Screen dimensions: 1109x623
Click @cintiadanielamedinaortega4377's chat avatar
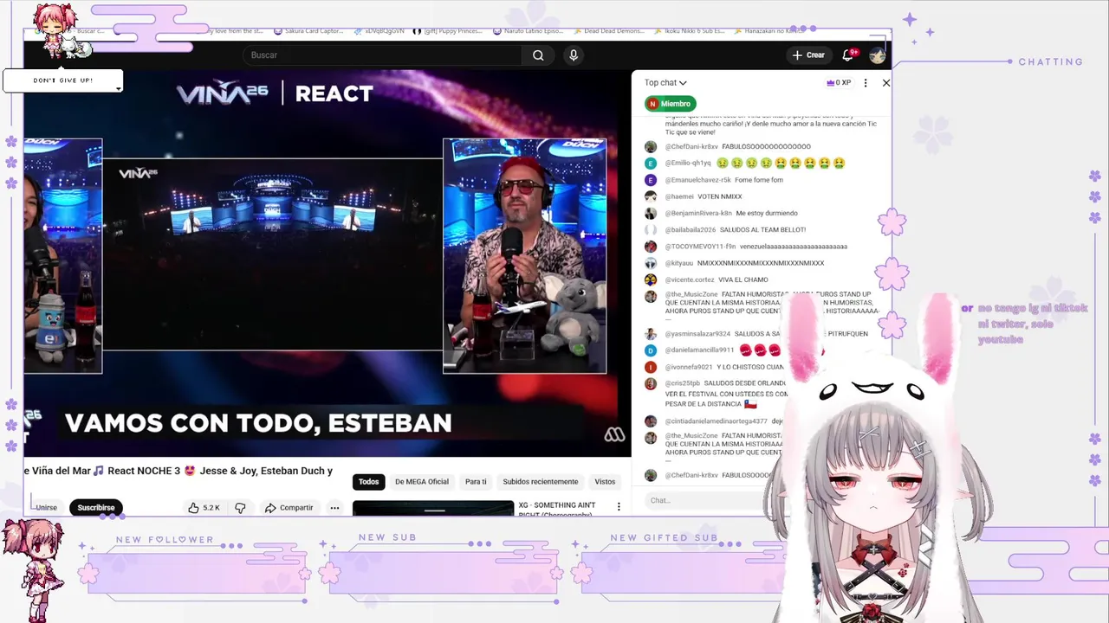(651, 421)
